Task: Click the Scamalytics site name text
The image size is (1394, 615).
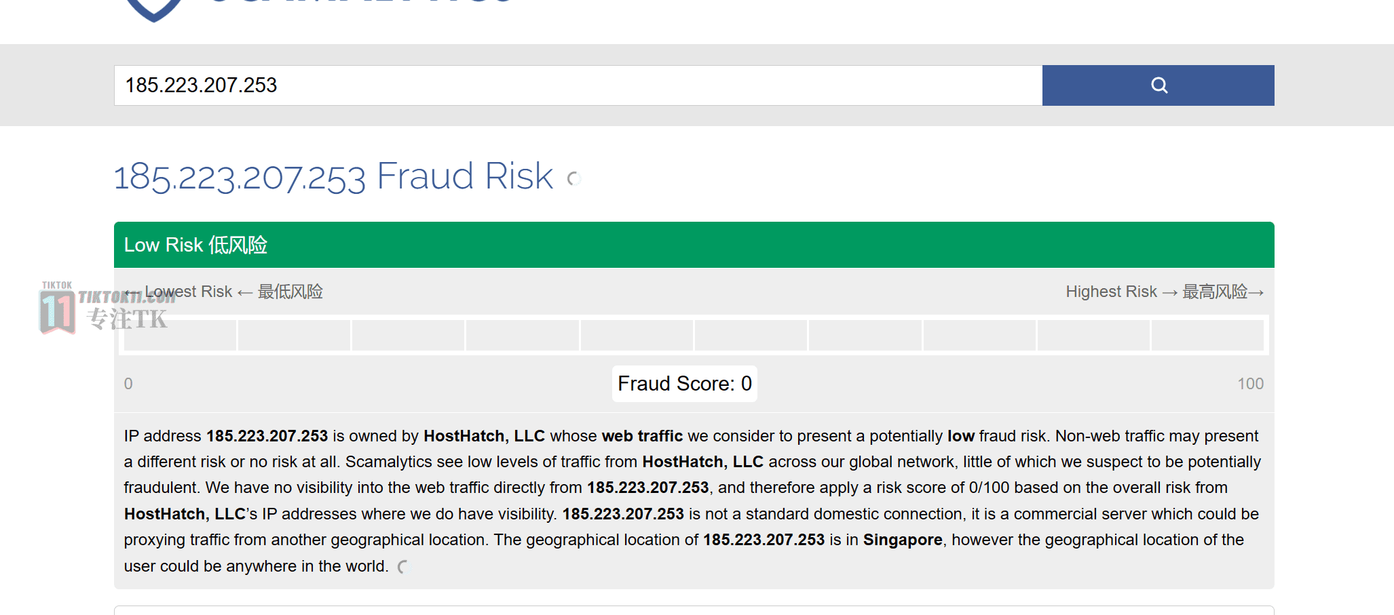Action: (x=360, y=2)
